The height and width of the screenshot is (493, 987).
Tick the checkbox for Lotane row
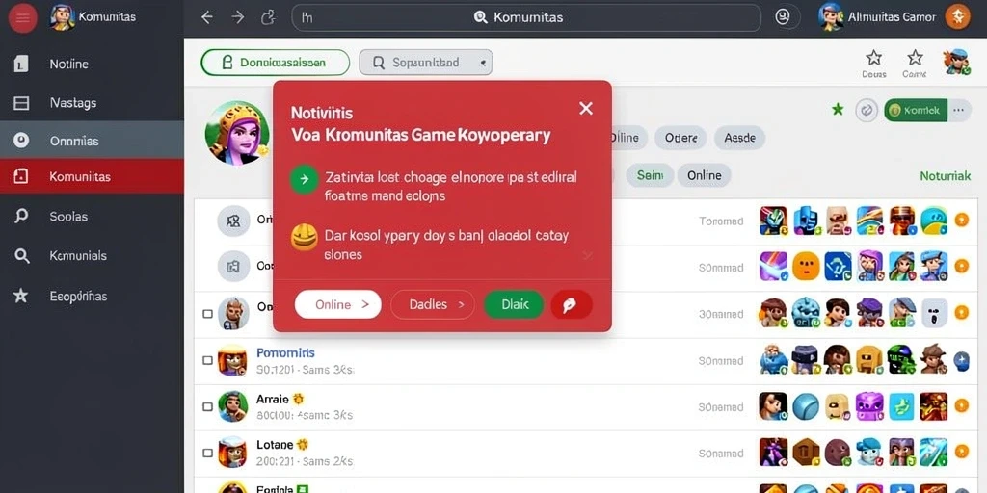208,453
